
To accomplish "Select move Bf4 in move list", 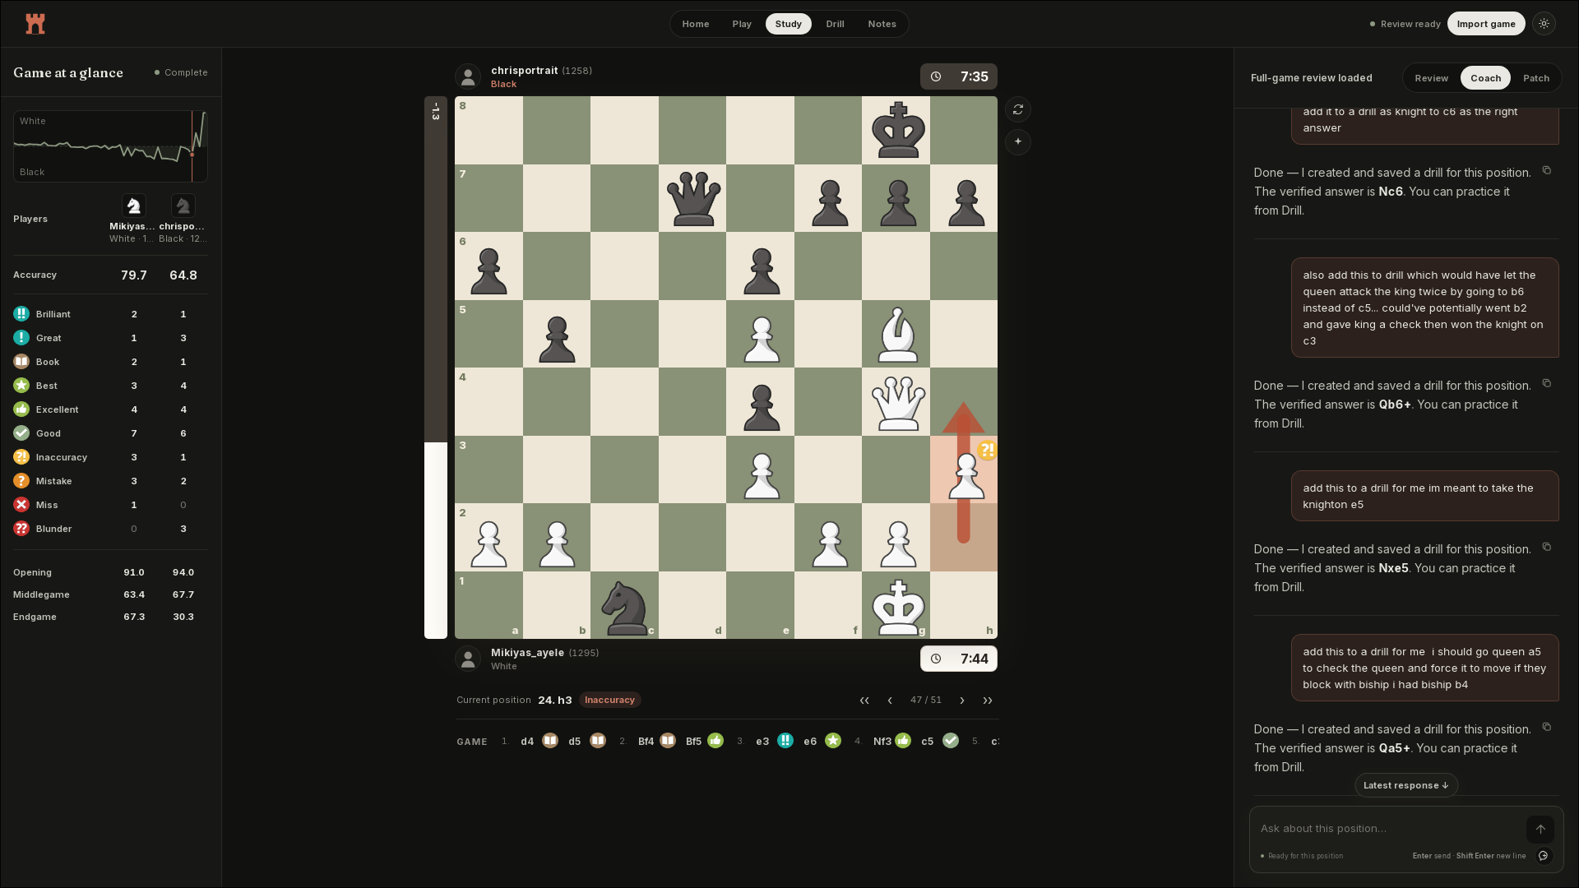I will click(x=646, y=742).
